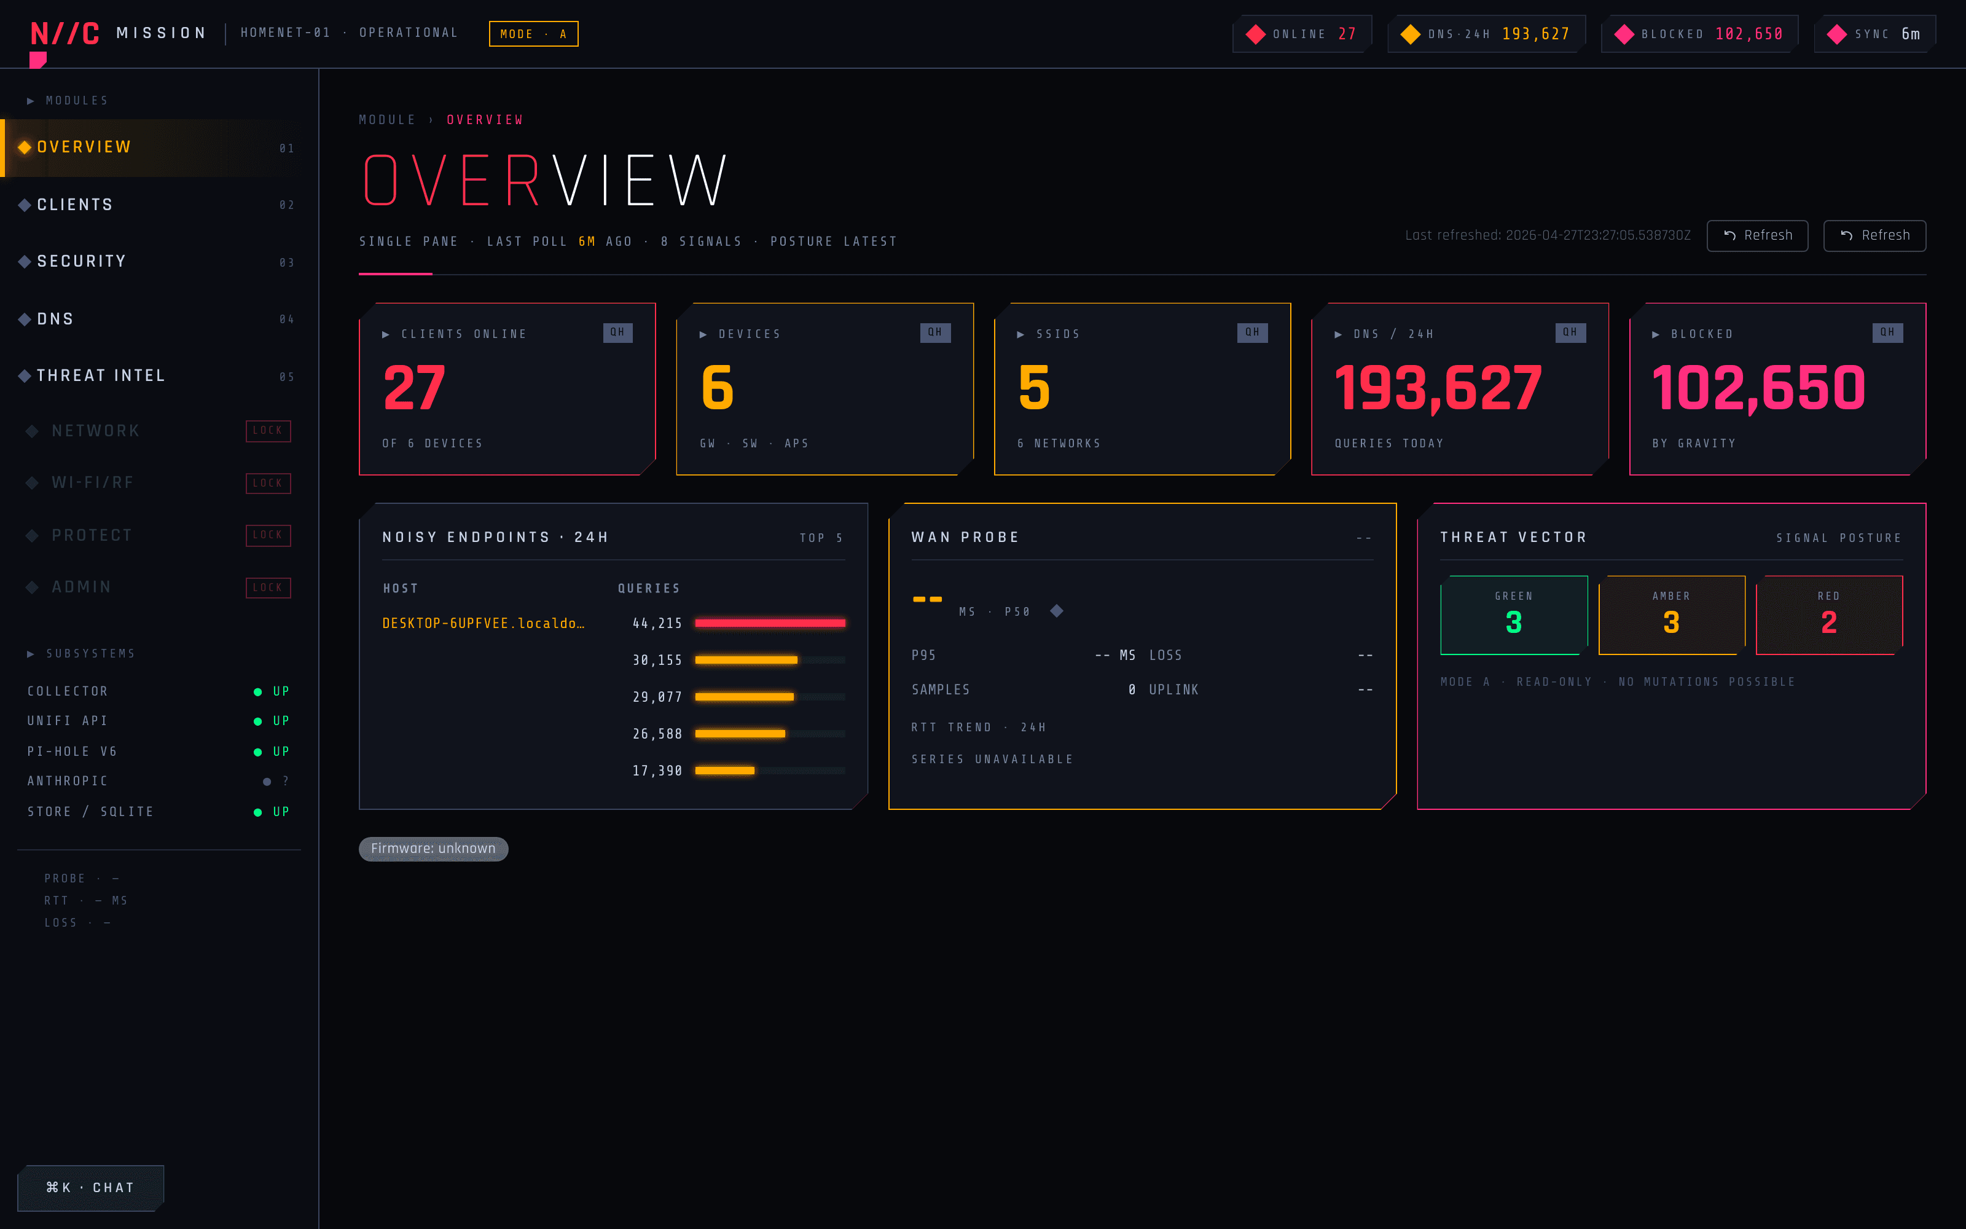Expand the Blocked card arrow
The image size is (1966, 1229).
(x=1656, y=334)
